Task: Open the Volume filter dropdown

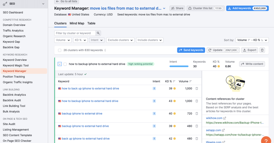Action: 63,40
